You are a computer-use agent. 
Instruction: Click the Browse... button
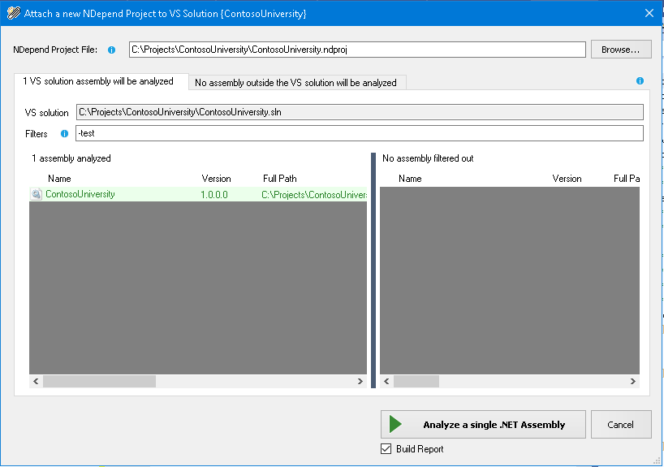pos(621,50)
